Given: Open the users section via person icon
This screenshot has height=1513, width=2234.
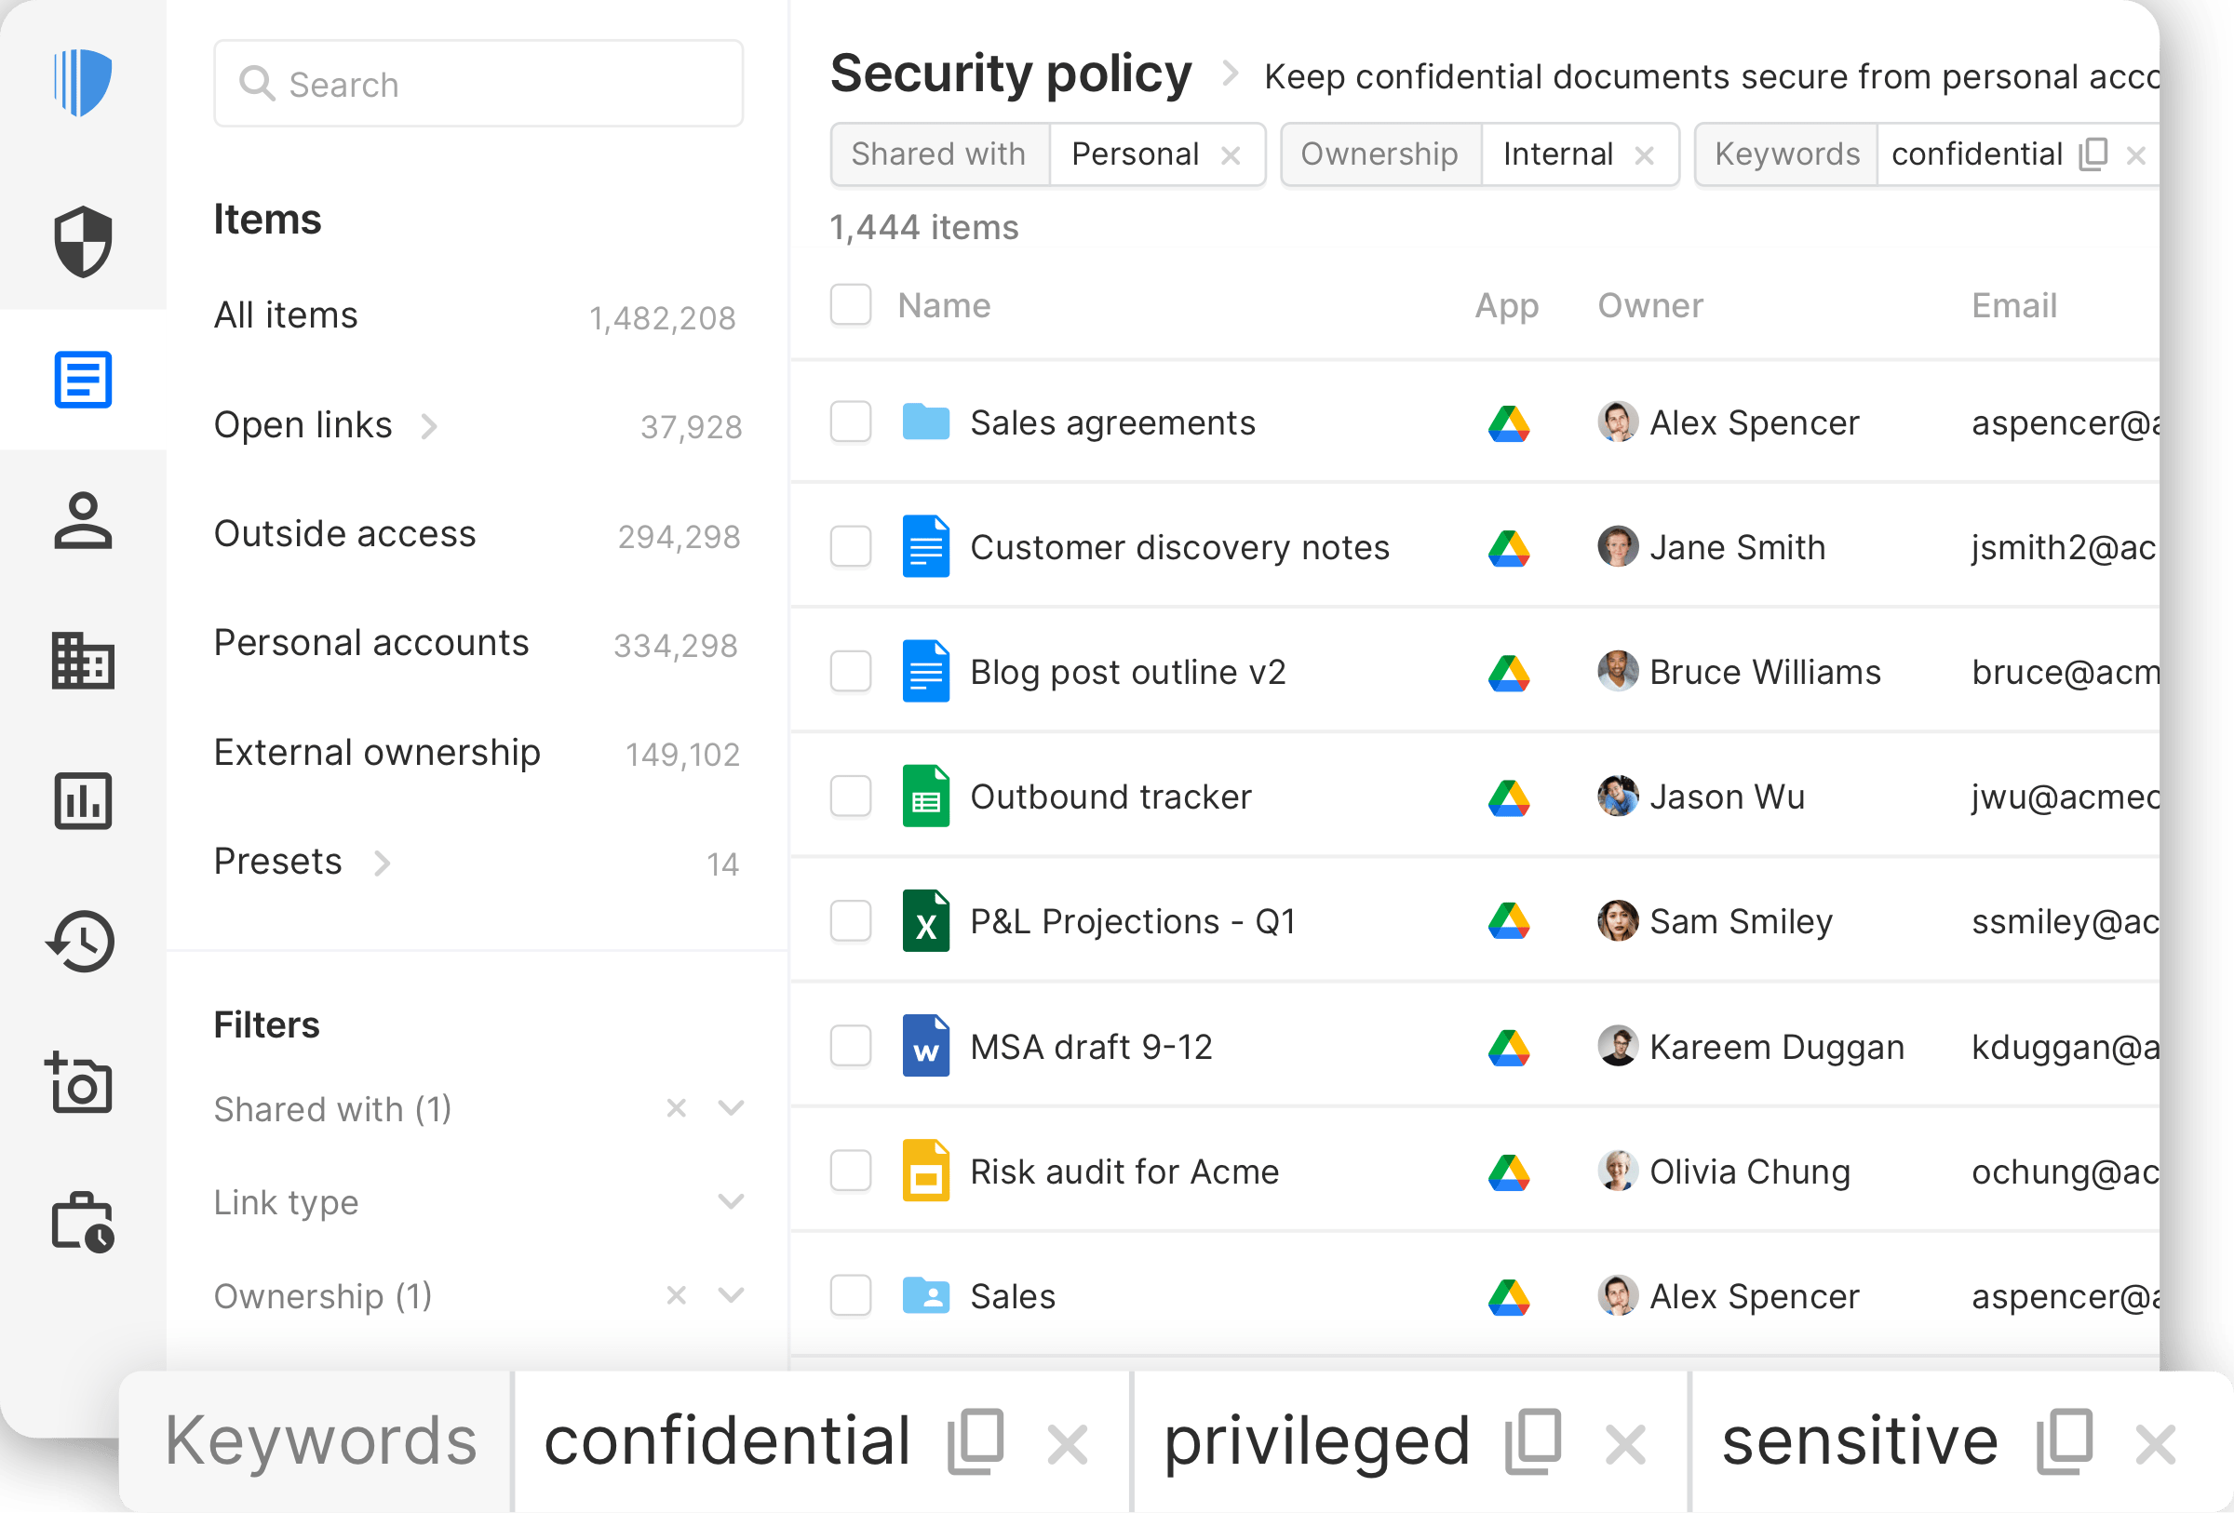Looking at the screenshot, I should (x=82, y=522).
